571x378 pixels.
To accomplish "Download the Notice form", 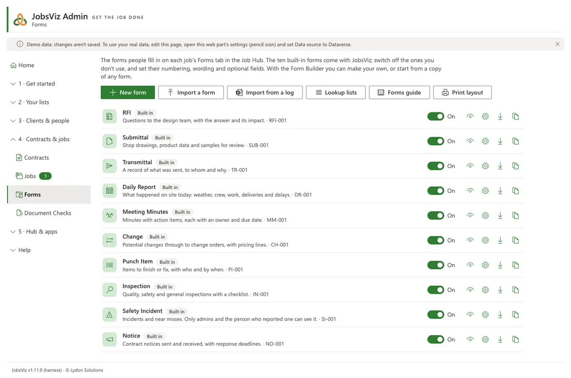I will (x=500, y=339).
